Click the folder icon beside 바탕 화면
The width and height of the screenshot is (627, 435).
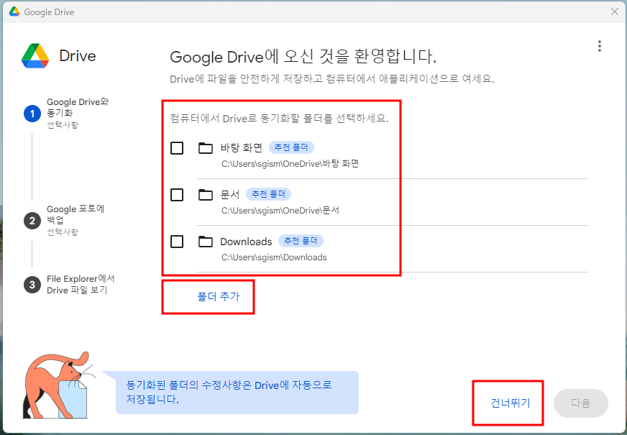206,147
